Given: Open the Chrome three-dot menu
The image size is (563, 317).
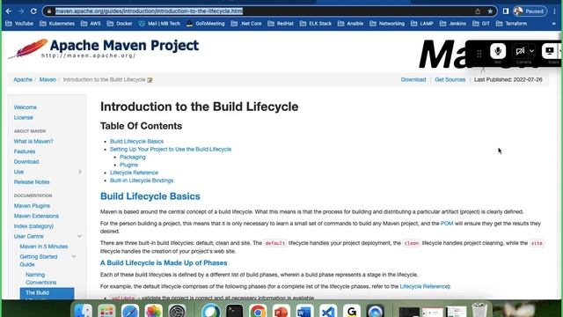Looking at the screenshot, I should (555, 11).
